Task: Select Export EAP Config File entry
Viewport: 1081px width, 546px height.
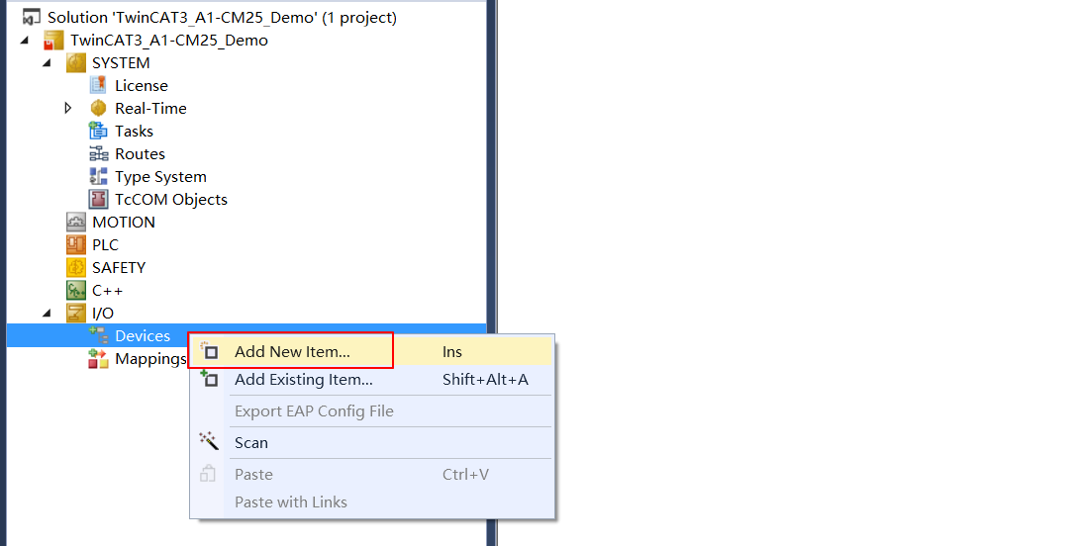Action: click(371, 411)
